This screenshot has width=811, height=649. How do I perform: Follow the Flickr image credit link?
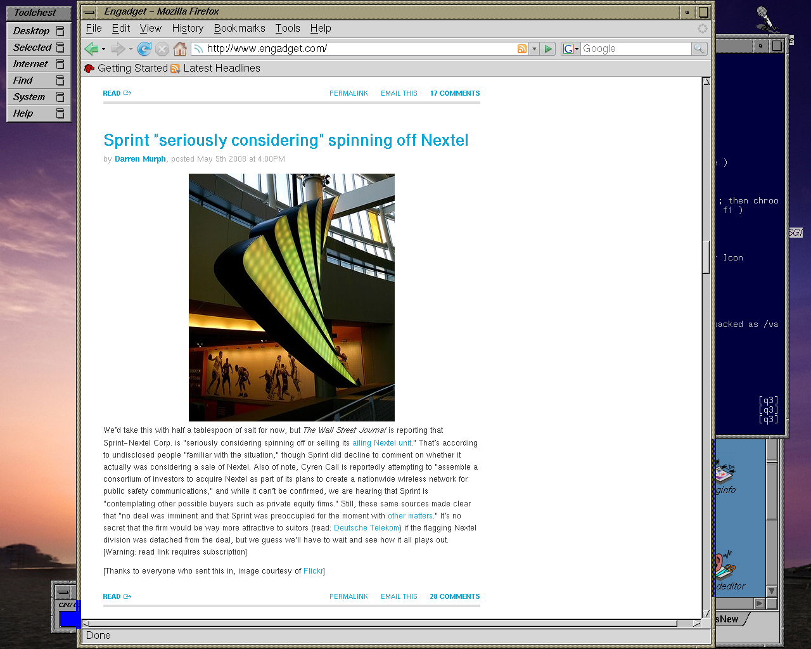coord(313,571)
